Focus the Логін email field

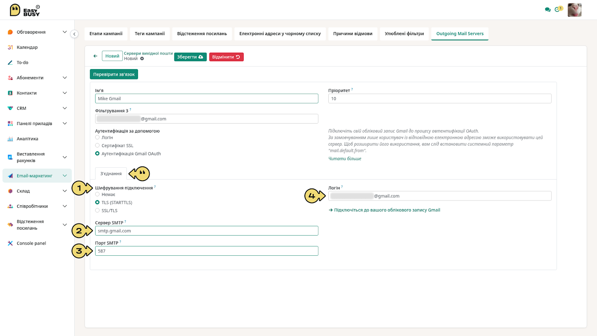[x=440, y=196]
